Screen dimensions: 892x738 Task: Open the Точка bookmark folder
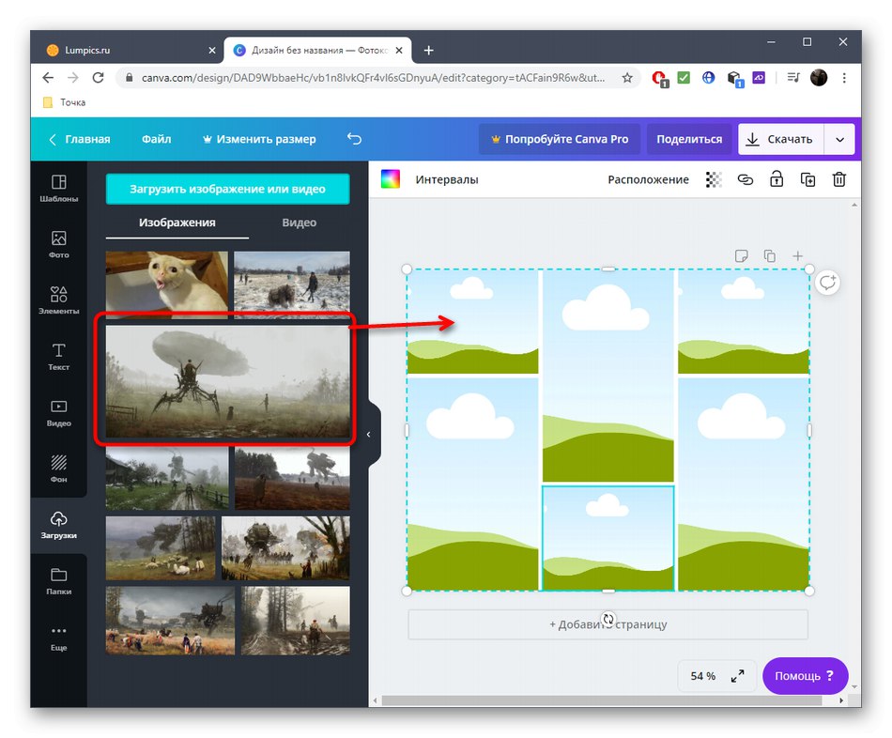coord(64,102)
